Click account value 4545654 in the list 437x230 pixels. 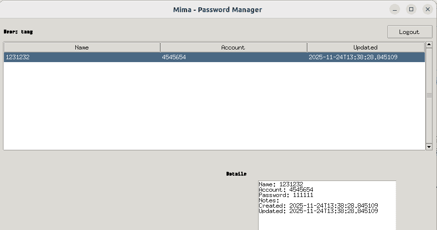[174, 57]
